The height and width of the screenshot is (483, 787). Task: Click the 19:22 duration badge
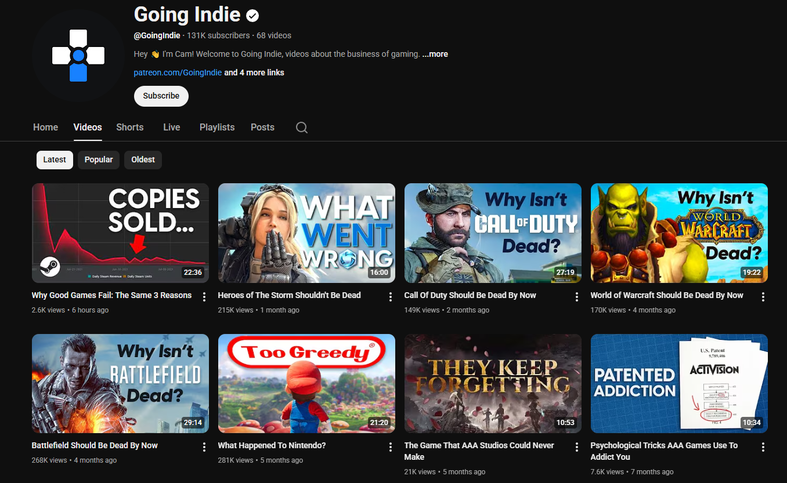[752, 273]
